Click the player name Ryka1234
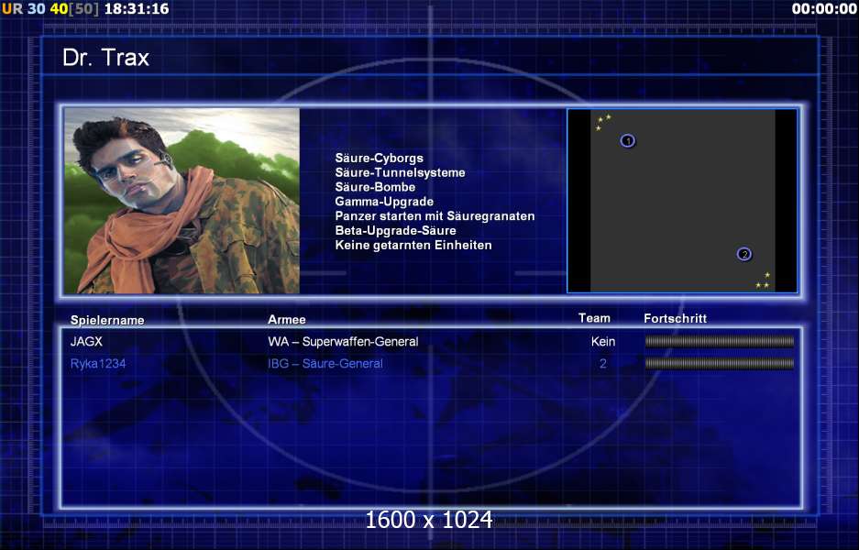859x550 pixels. pos(98,363)
